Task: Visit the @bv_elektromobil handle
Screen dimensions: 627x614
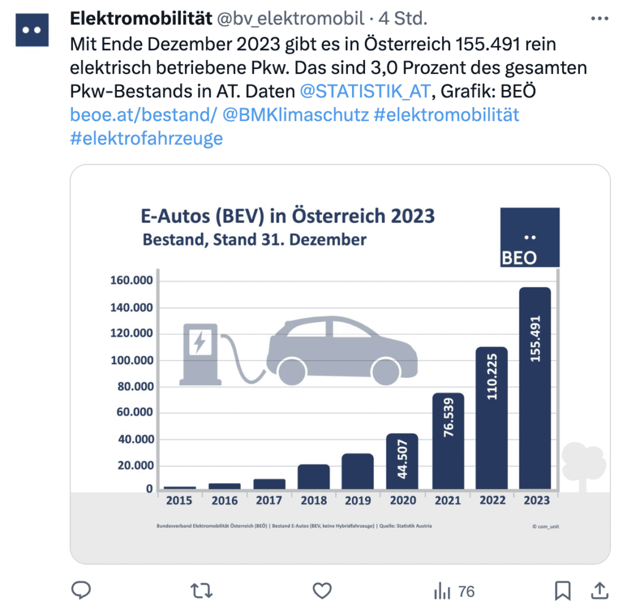Action: pyautogui.click(x=290, y=18)
